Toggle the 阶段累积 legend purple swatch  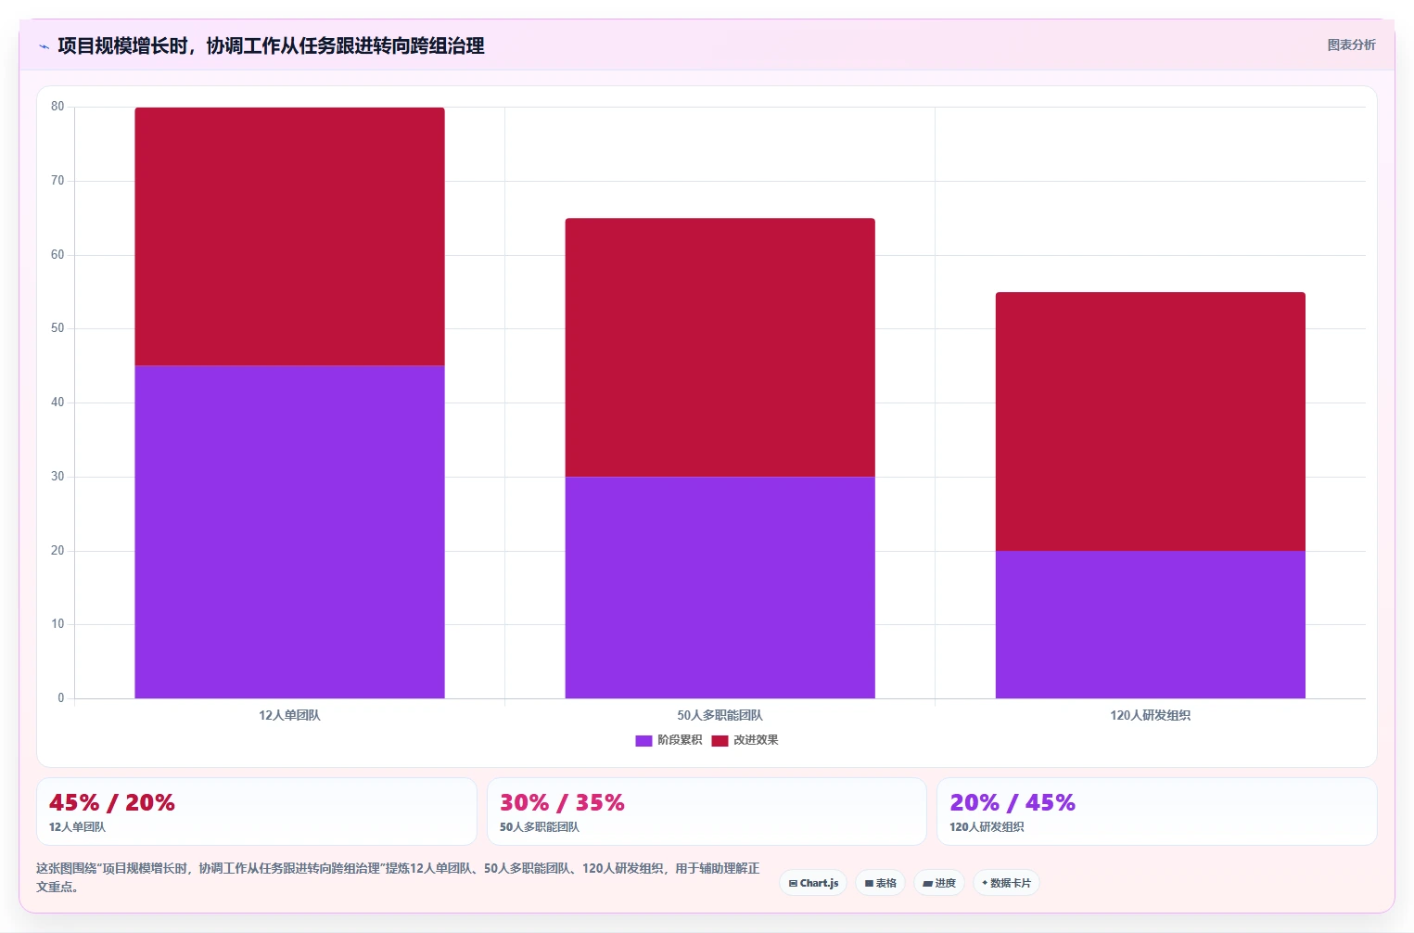click(643, 740)
